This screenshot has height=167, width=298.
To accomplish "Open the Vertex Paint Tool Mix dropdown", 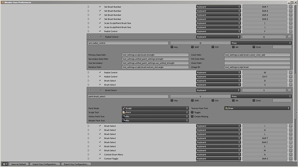I will (x=155, y=117).
